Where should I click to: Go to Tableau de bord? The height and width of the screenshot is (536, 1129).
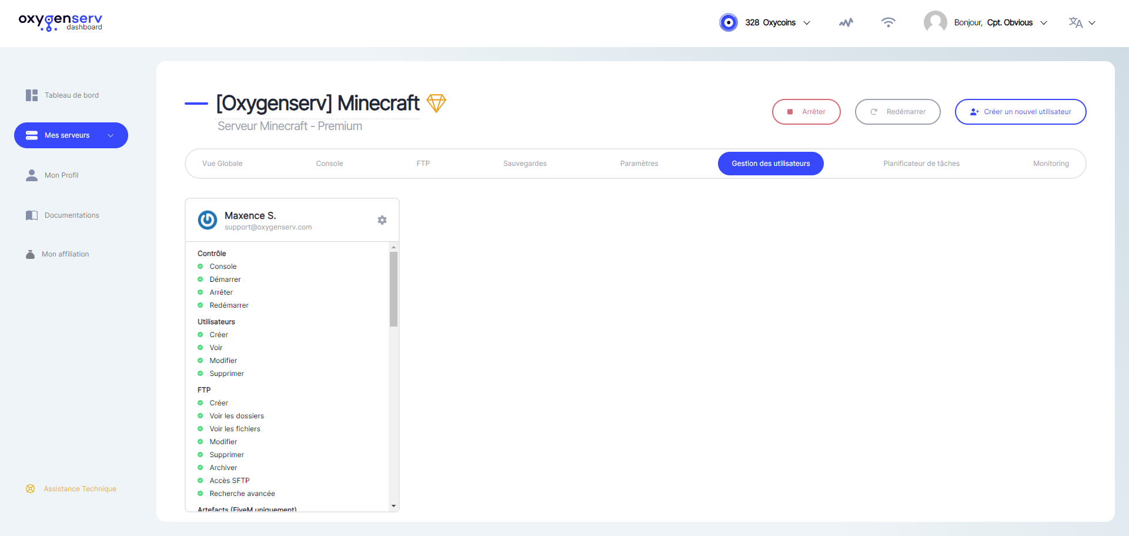pos(71,95)
